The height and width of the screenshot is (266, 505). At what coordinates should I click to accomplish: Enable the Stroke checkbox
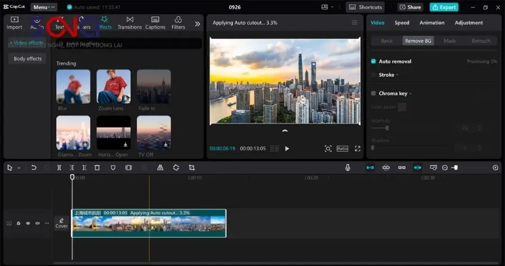[374, 75]
